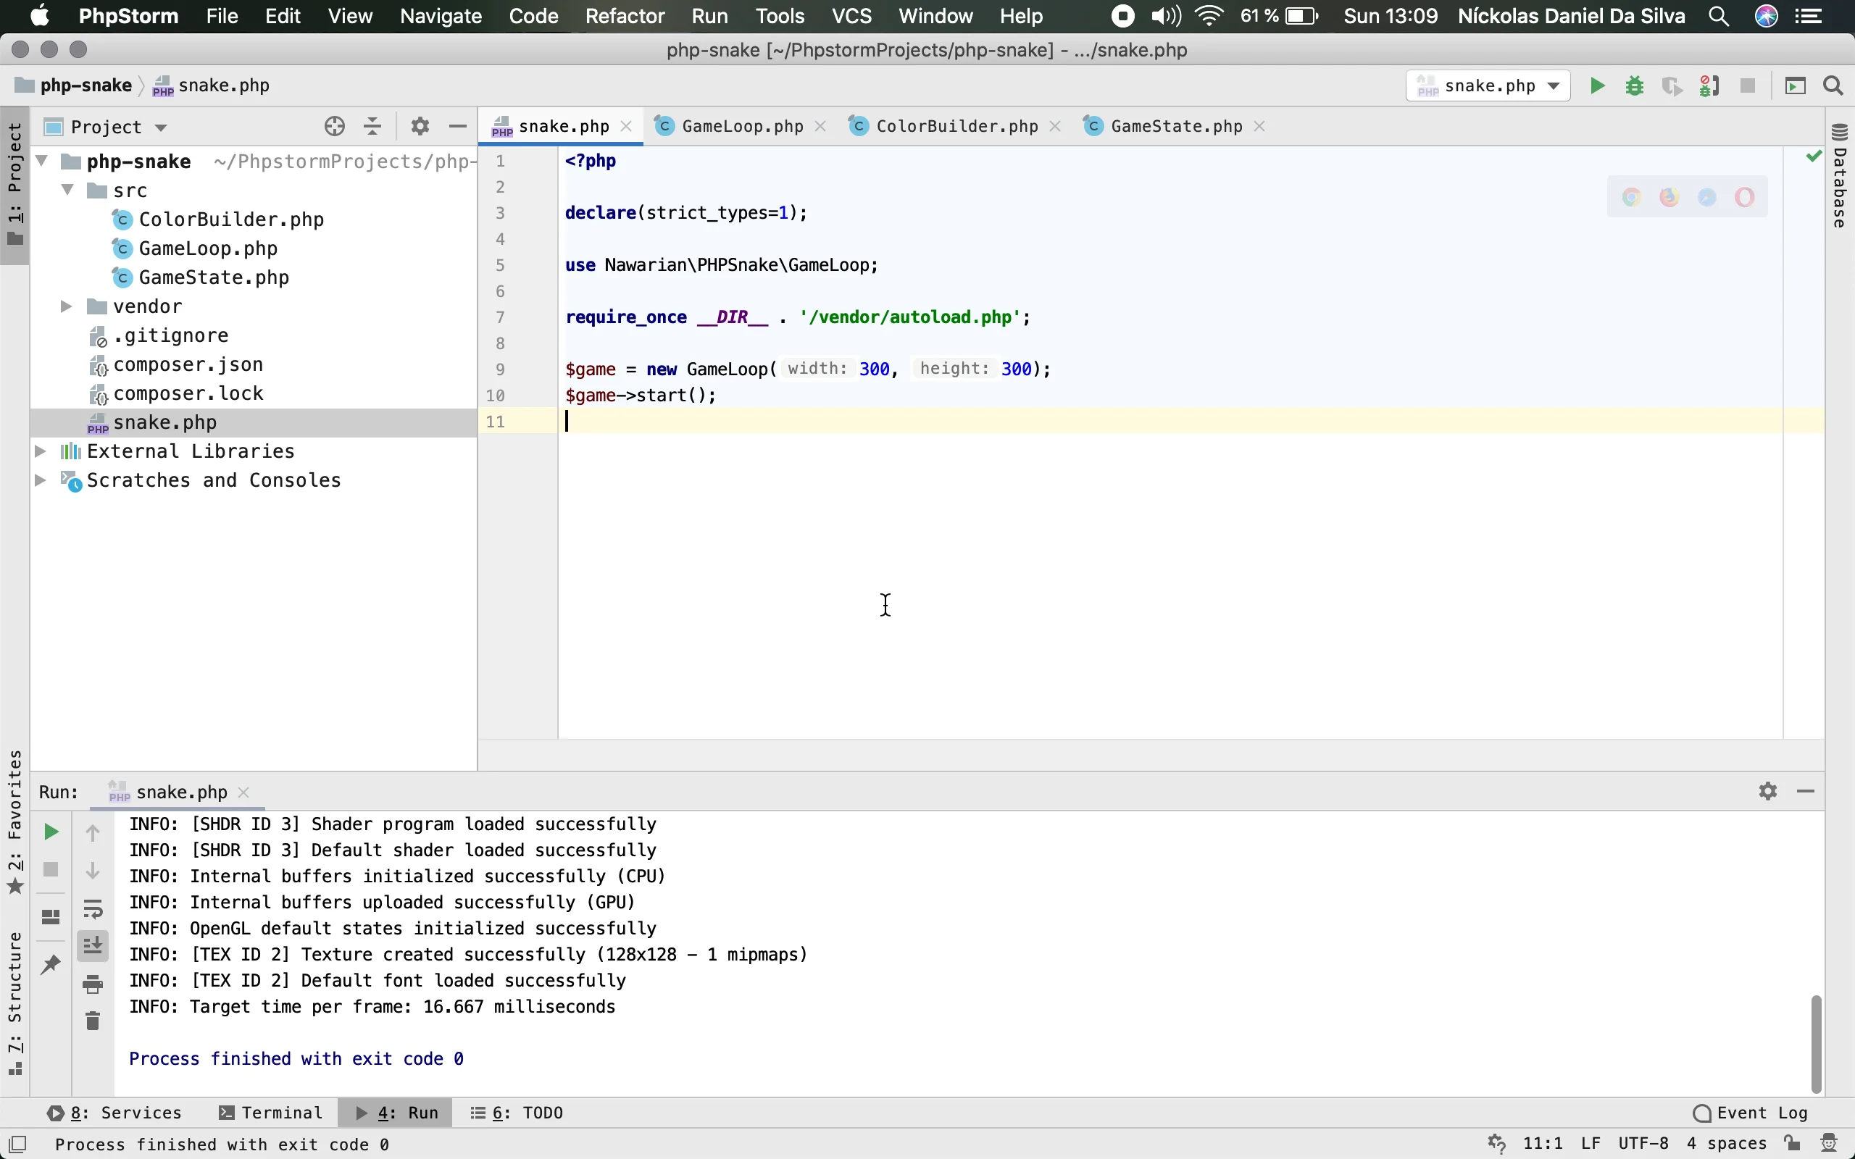Click the print icon in Run panel
The width and height of the screenshot is (1855, 1159).
coord(93,984)
